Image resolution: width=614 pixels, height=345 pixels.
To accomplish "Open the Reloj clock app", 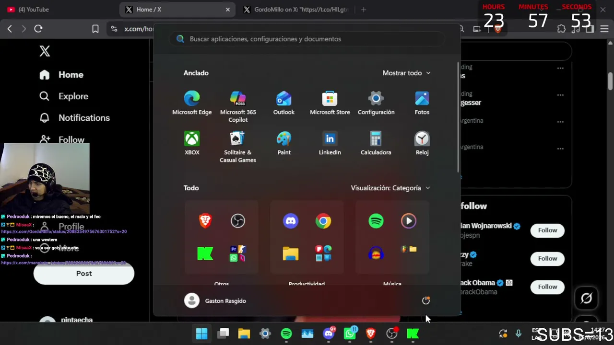I will 422,143.
